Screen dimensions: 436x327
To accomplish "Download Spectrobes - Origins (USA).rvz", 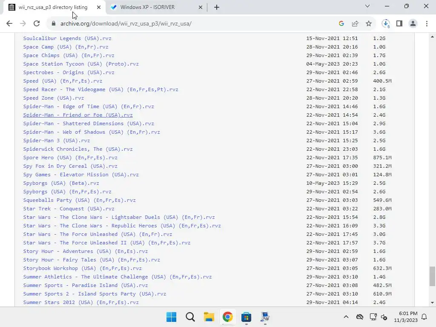I will tap(69, 72).
